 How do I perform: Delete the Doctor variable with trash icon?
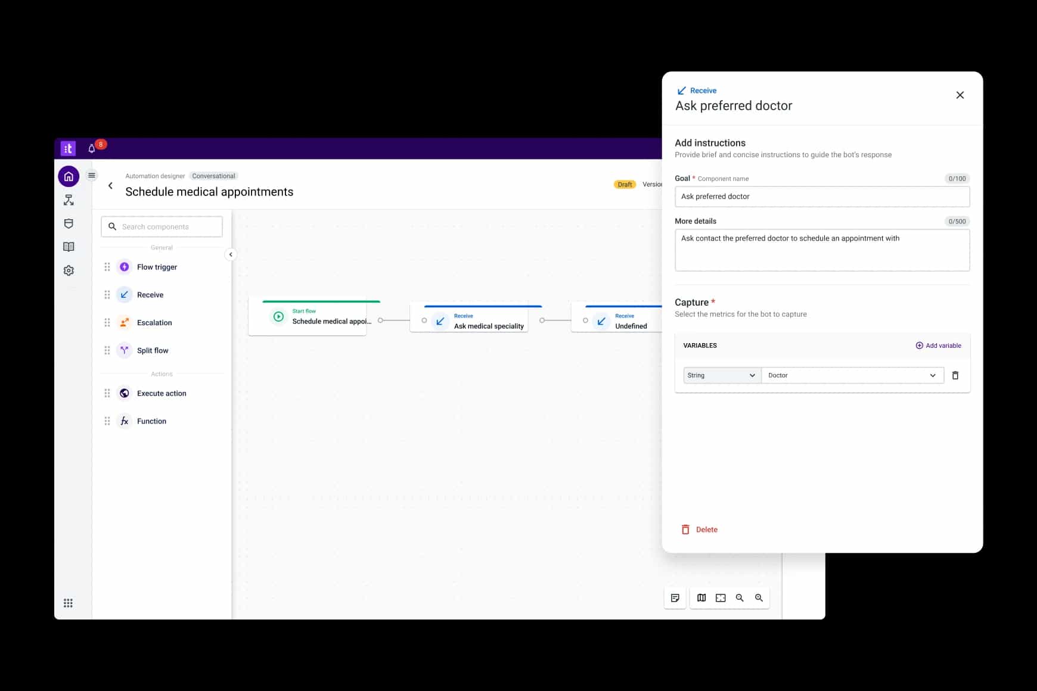tap(955, 375)
